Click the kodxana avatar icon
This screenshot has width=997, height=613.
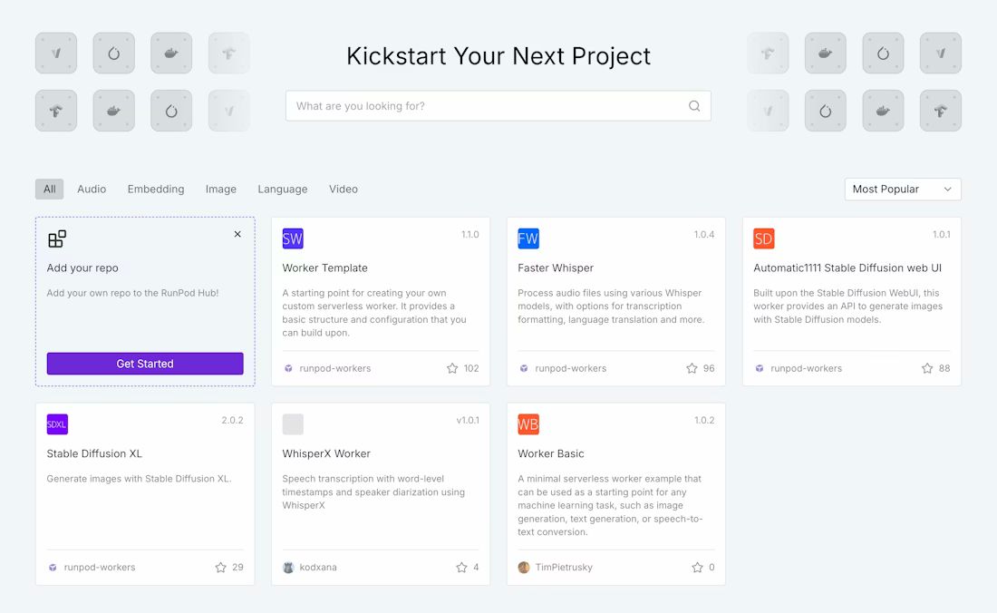(x=288, y=568)
